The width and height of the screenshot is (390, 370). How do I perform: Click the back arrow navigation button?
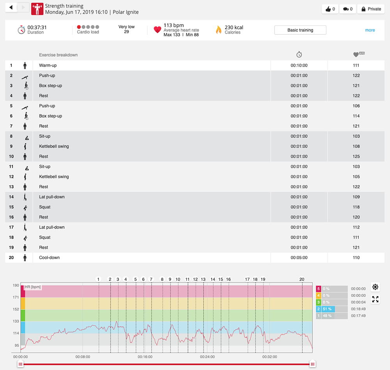click(11, 7)
